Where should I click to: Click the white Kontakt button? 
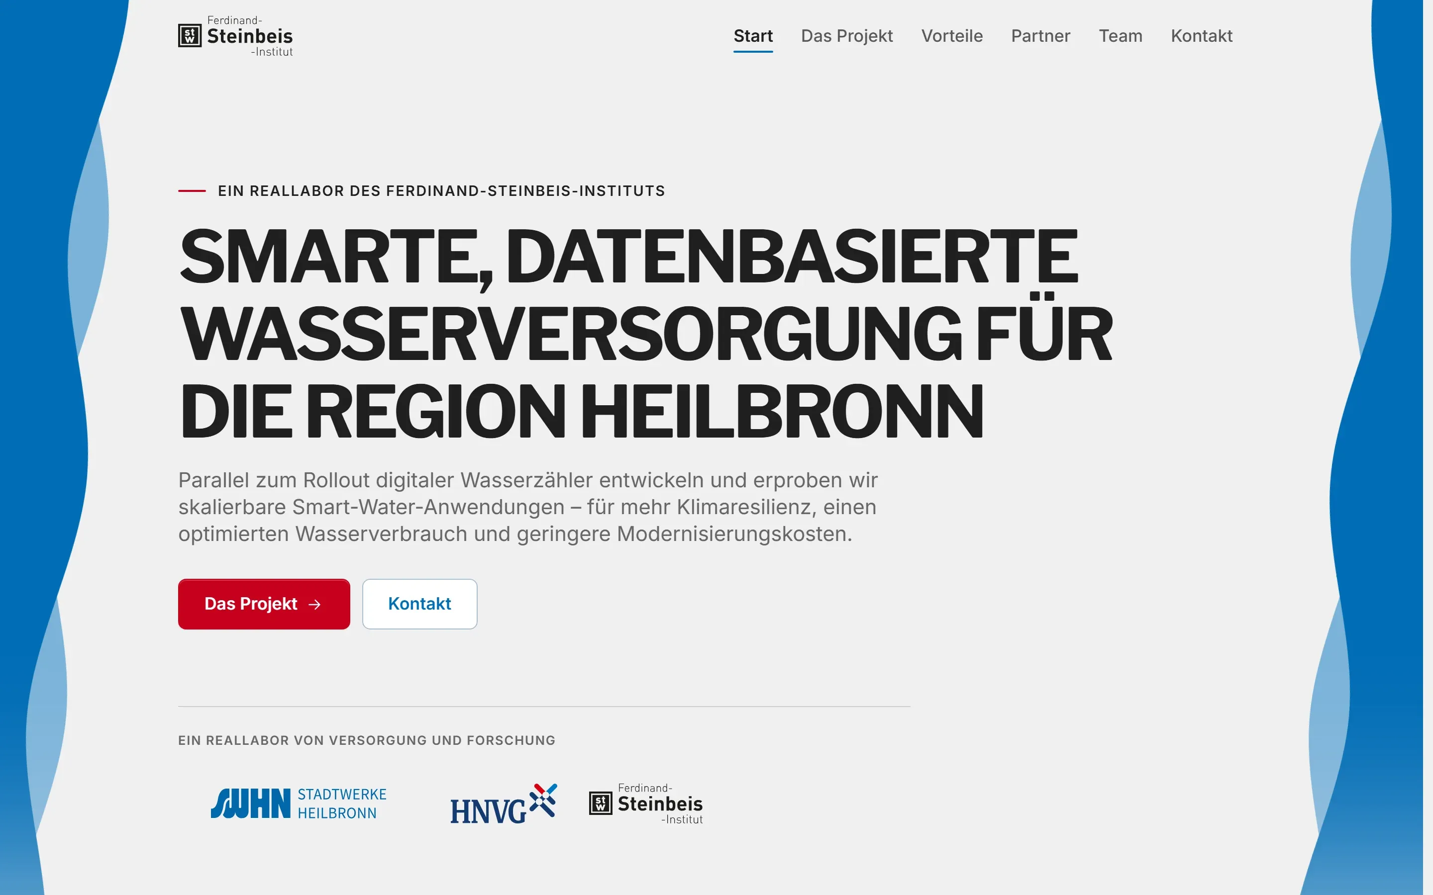[x=420, y=604]
